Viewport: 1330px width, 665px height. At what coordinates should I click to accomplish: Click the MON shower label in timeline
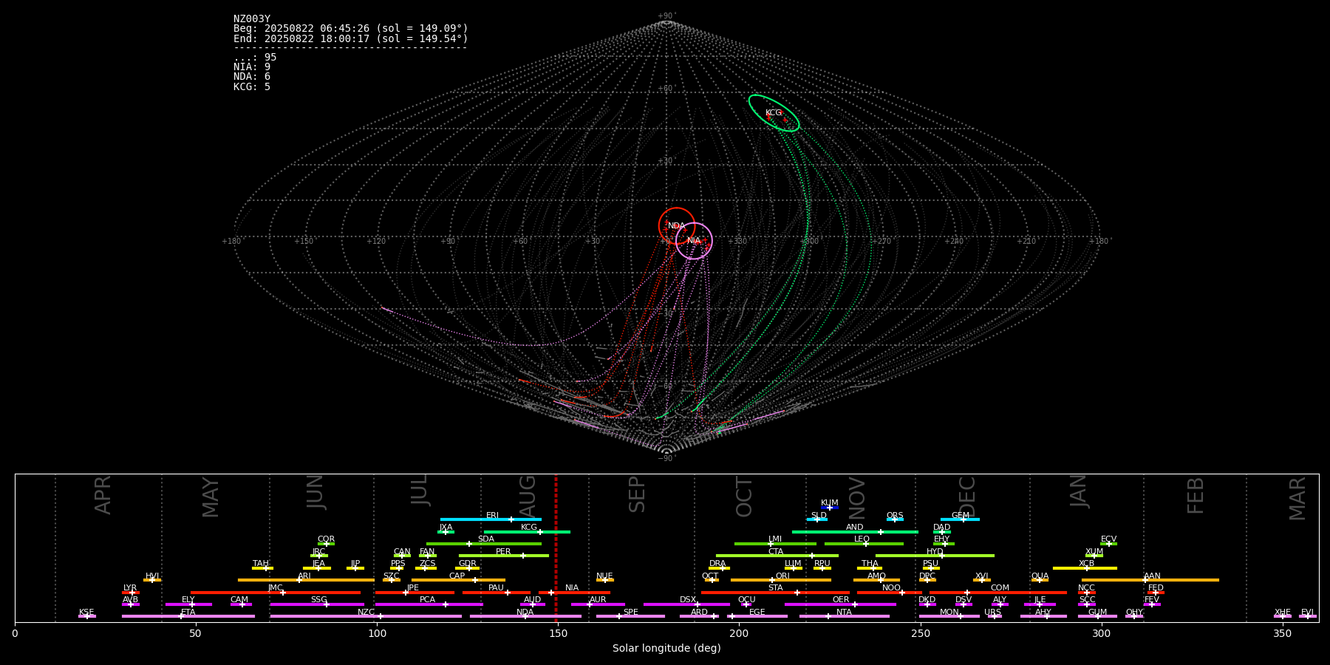coord(949,613)
